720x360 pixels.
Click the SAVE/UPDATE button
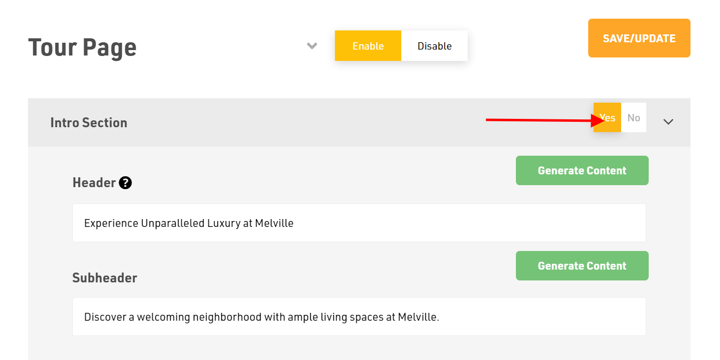(639, 38)
